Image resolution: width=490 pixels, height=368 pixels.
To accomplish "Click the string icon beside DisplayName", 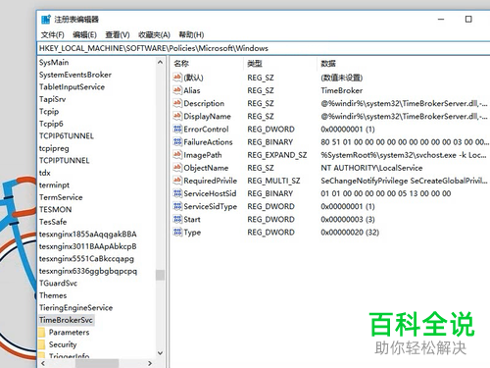I will (177, 116).
